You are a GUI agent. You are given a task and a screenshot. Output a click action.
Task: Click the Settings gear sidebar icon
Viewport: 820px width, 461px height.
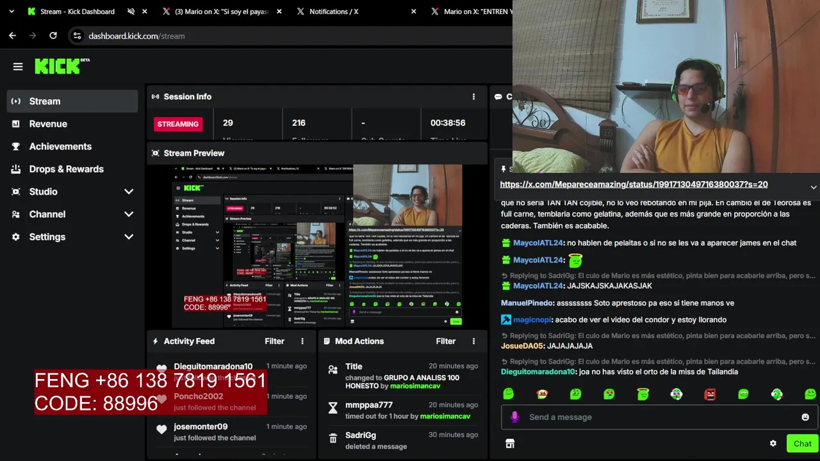16,237
